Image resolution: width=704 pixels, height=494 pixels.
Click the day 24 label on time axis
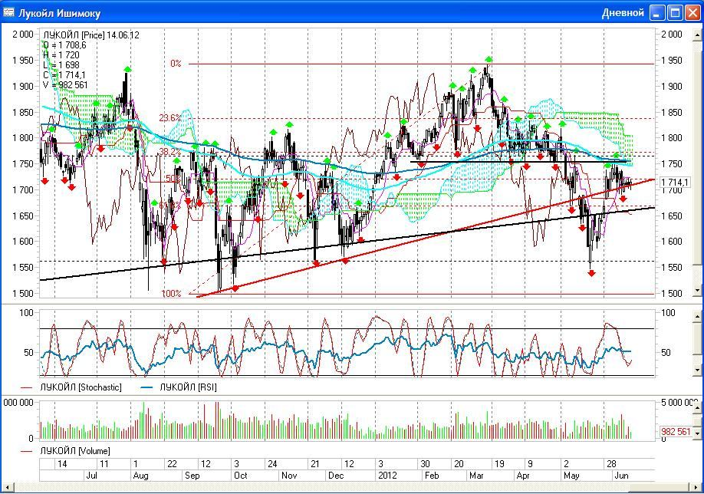click(x=272, y=464)
